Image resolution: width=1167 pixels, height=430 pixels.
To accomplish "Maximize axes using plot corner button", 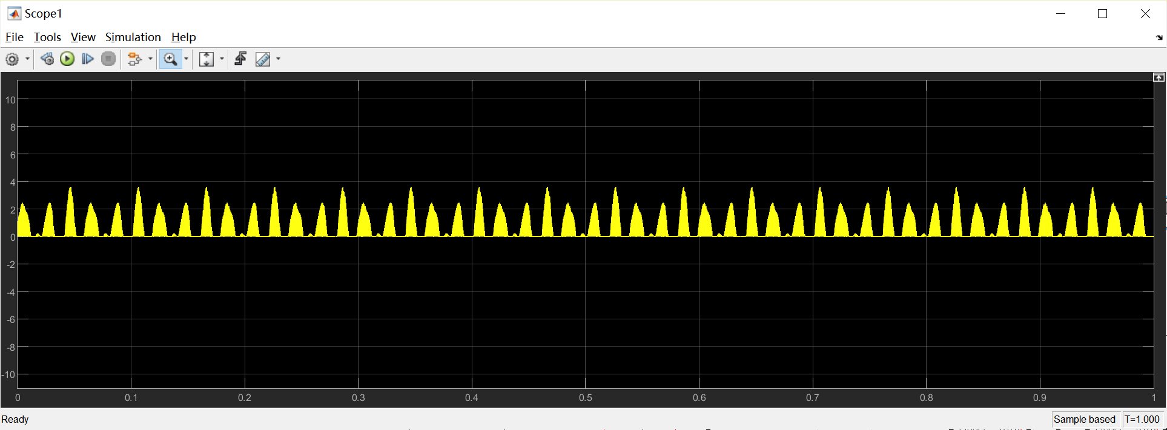I will point(1159,77).
